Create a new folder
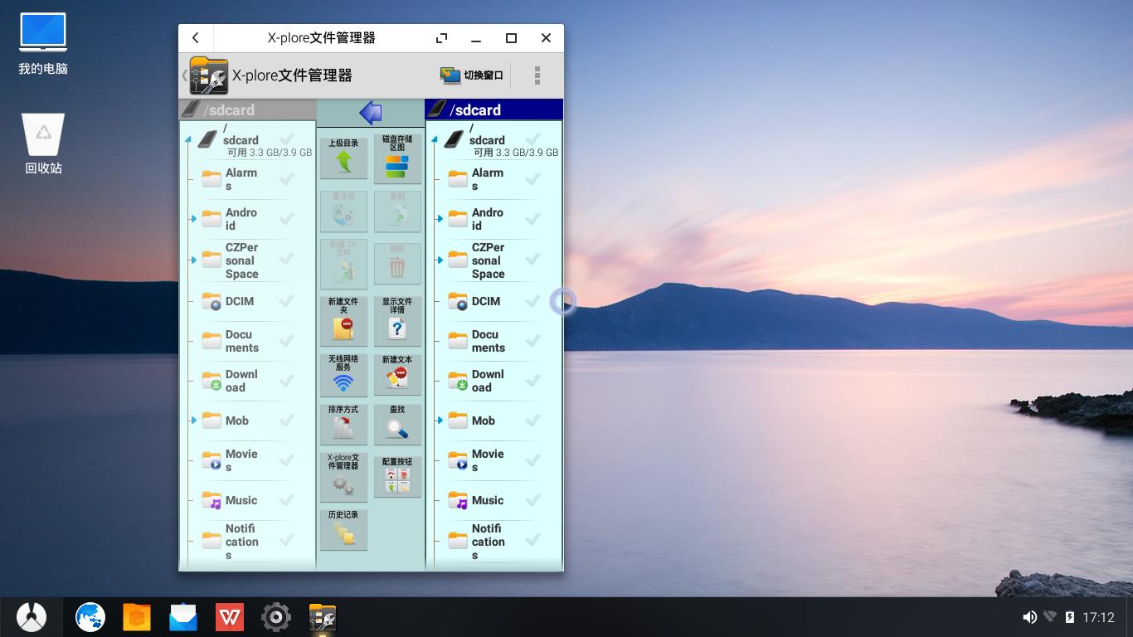 pyautogui.click(x=343, y=321)
